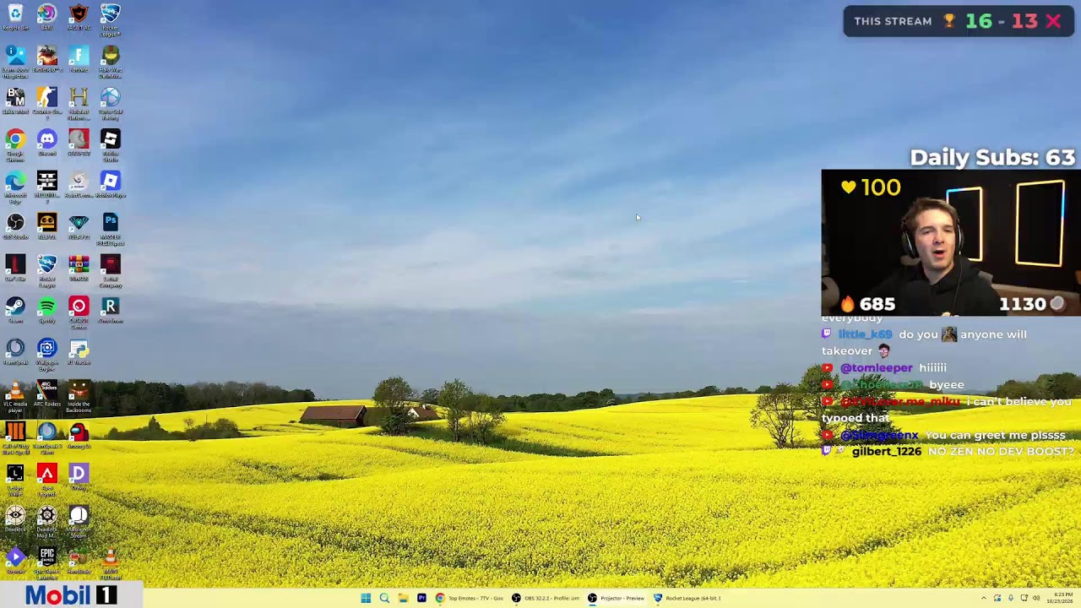The height and width of the screenshot is (608, 1081).
Task: Open the Photoshop MASTER PRESET file icon
Action: click(111, 227)
